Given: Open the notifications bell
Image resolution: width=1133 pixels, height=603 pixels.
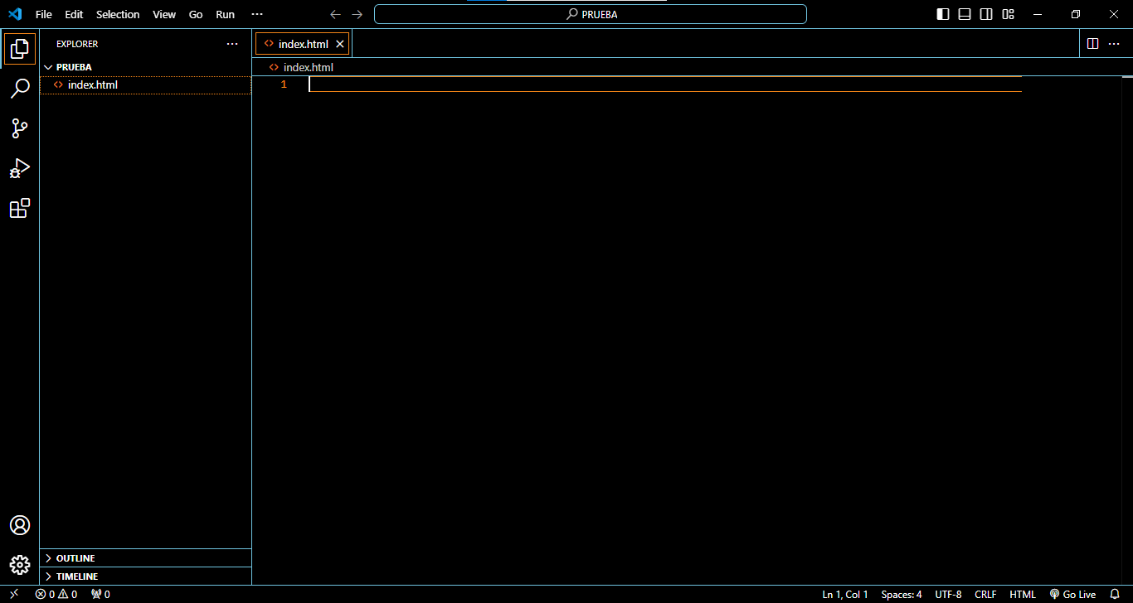Looking at the screenshot, I should [1115, 594].
